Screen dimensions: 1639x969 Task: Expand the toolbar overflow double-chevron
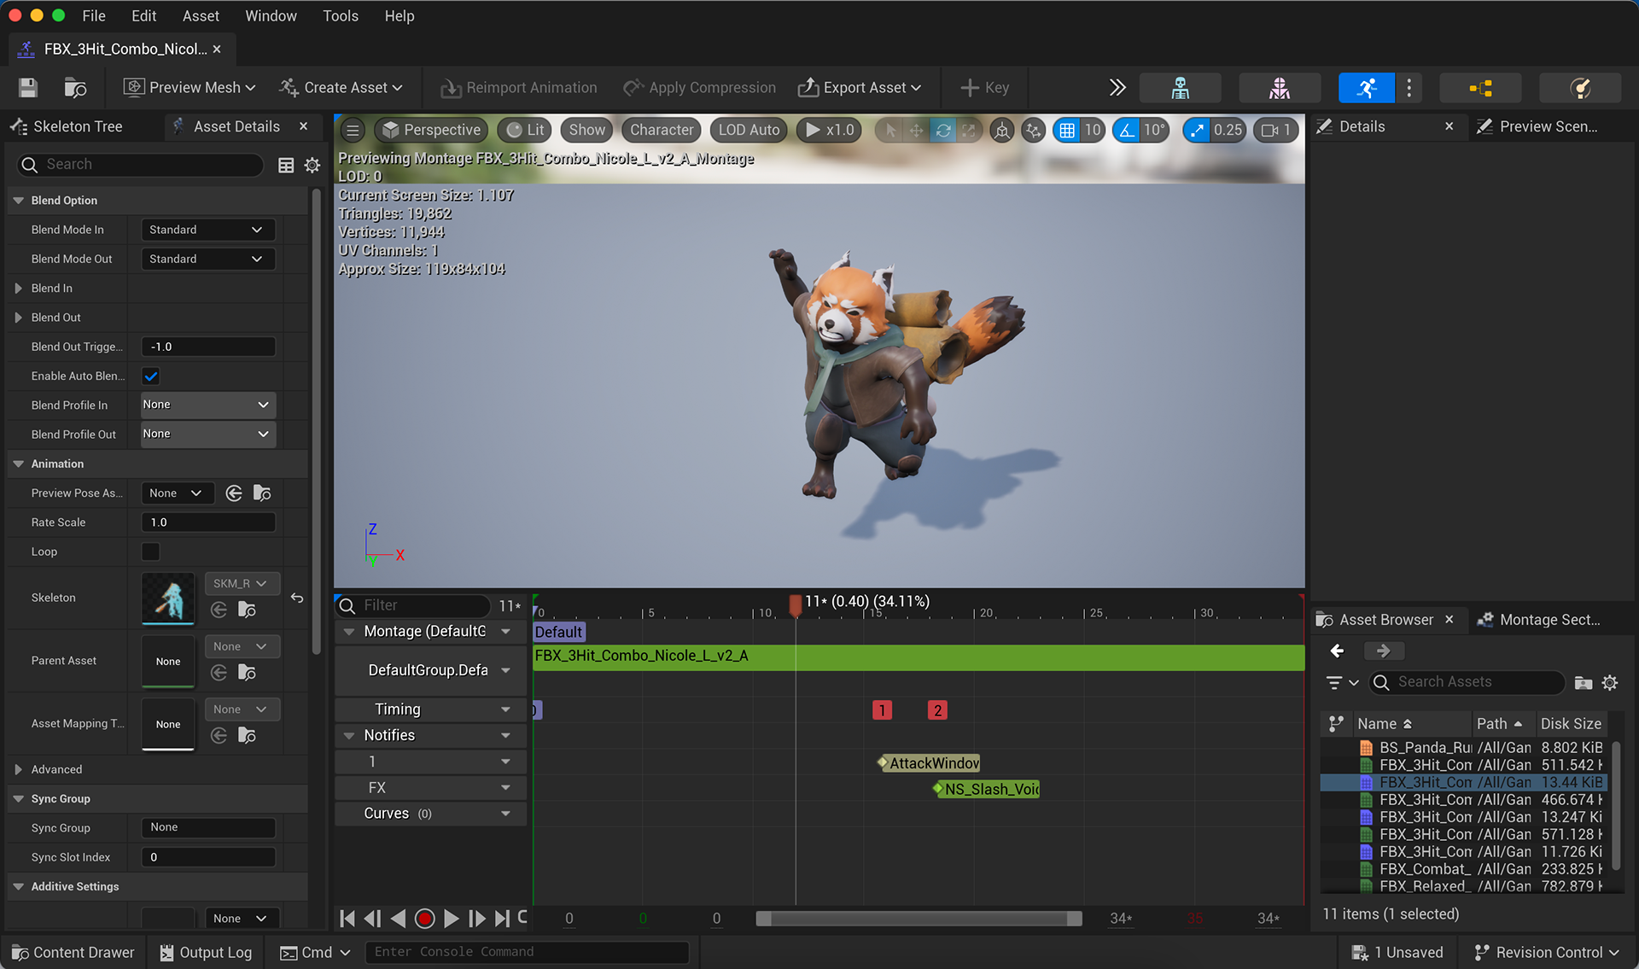[x=1117, y=88]
